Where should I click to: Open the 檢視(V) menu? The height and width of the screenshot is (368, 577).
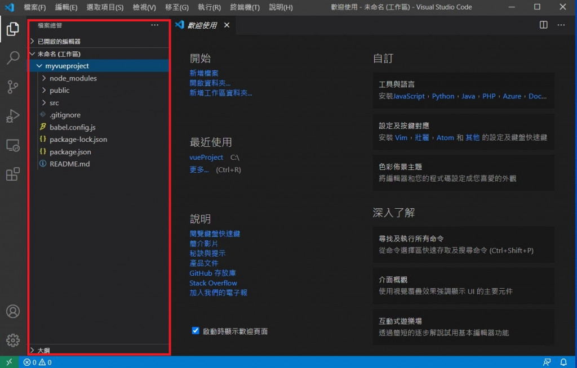point(144,7)
